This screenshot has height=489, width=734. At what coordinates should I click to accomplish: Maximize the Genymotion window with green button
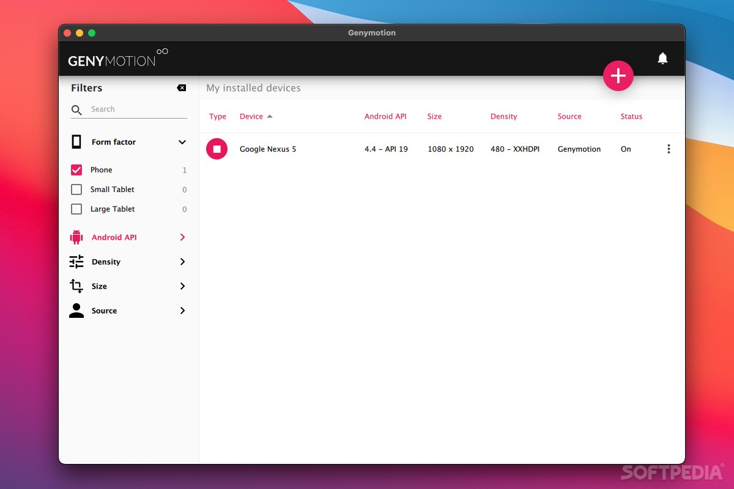pyautogui.click(x=92, y=33)
